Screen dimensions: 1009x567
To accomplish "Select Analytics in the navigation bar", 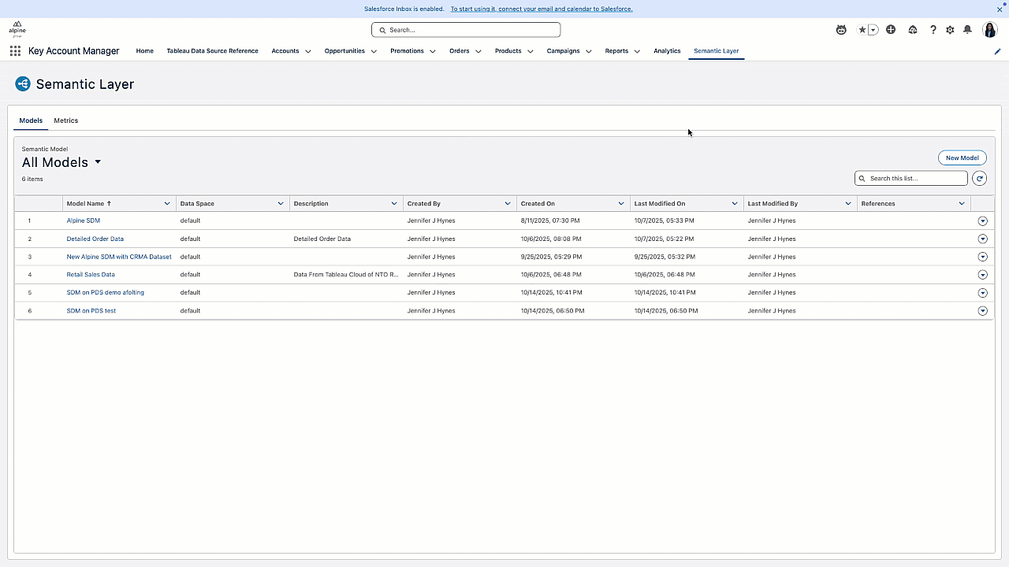I will point(667,50).
